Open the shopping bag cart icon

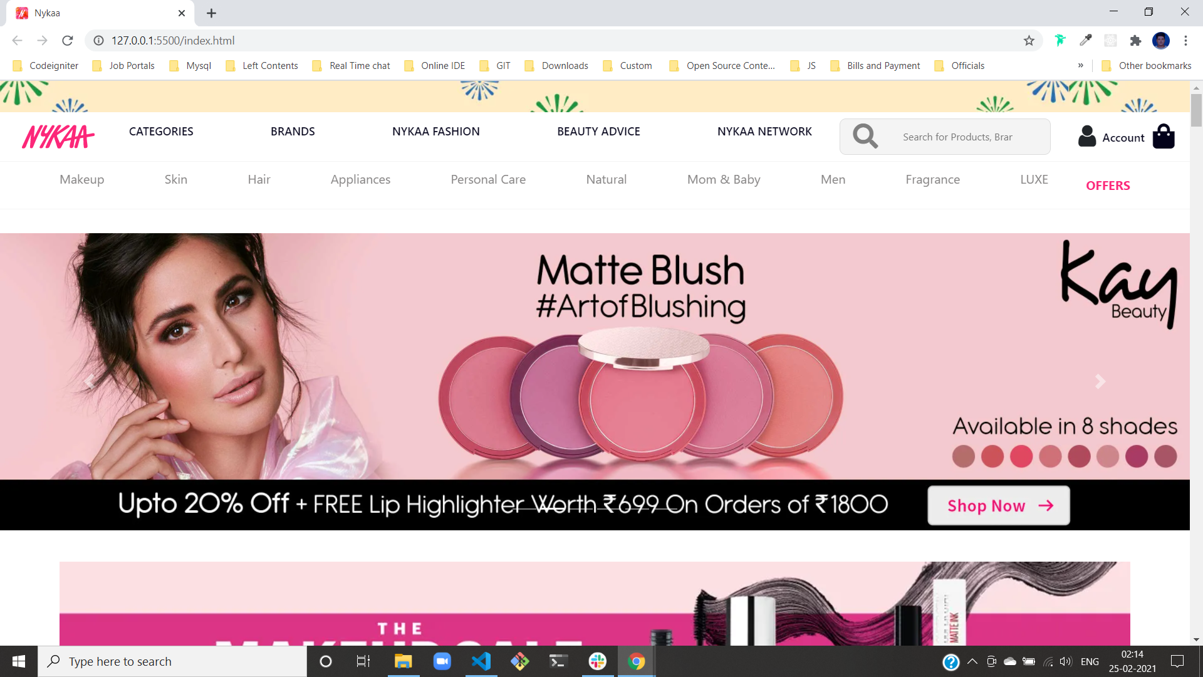pyautogui.click(x=1164, y=136)
